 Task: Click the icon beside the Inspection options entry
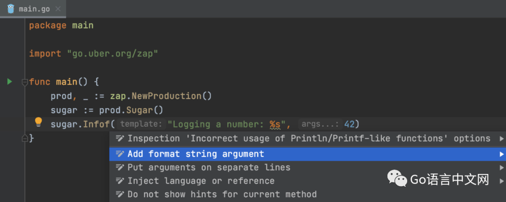(x=120, y=138)
